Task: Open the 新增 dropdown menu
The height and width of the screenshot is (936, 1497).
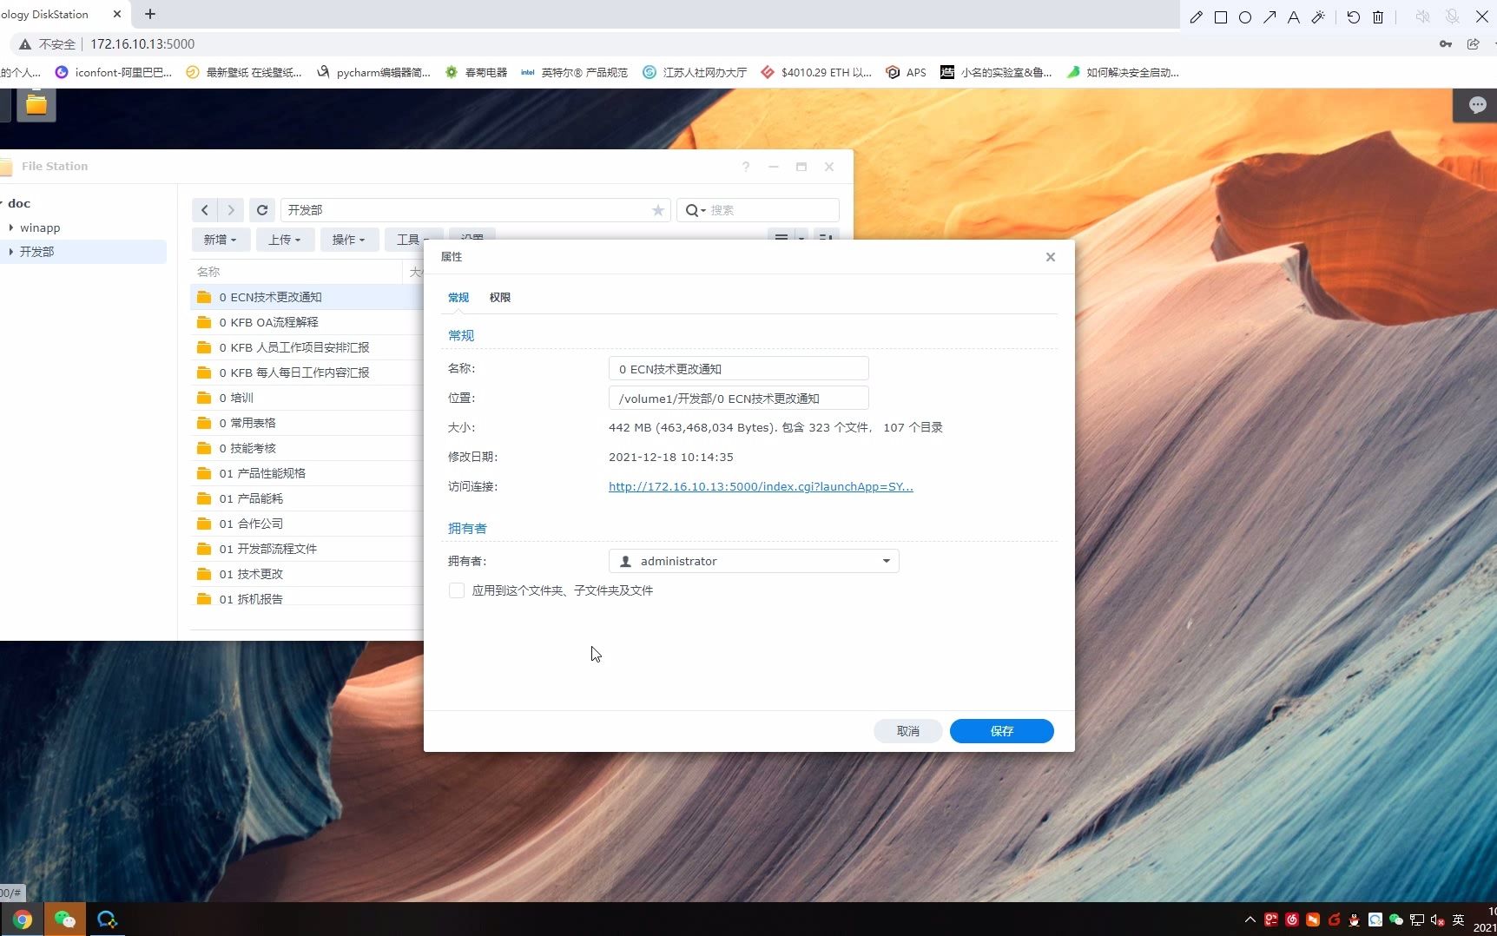Action: [220, 240]
